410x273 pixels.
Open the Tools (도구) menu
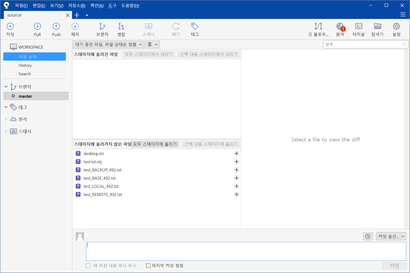pos(112,5)
